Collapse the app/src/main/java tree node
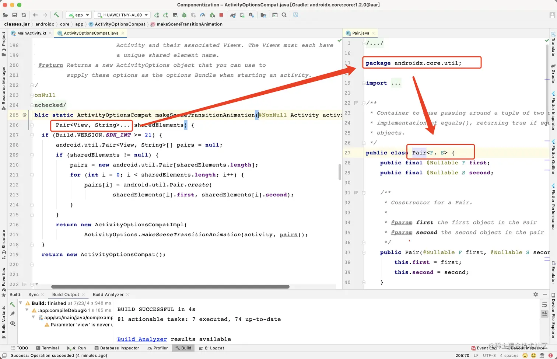 (x=33, y=317)
